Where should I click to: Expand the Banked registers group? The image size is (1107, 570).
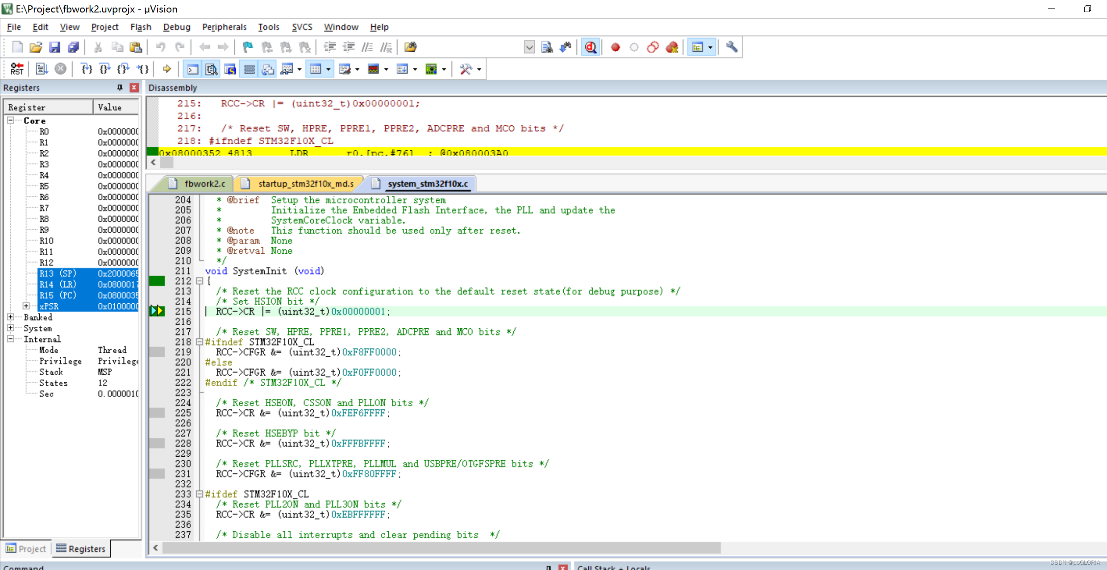[x=10, y=317]
